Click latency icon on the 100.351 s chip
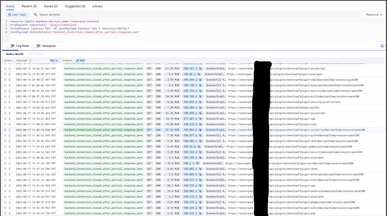 pyautogui.click(x=200, y=69)
